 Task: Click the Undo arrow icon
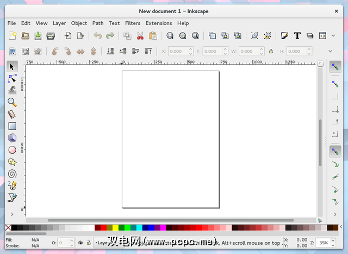coord(97,36)
